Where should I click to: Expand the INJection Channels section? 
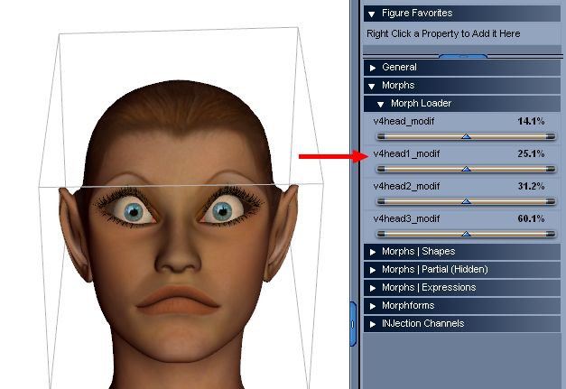[x=373, y=324]
